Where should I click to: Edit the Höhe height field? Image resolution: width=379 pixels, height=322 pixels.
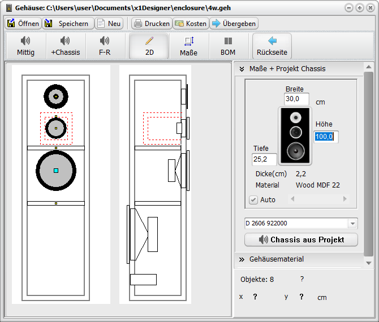click(x=326, y=137)
